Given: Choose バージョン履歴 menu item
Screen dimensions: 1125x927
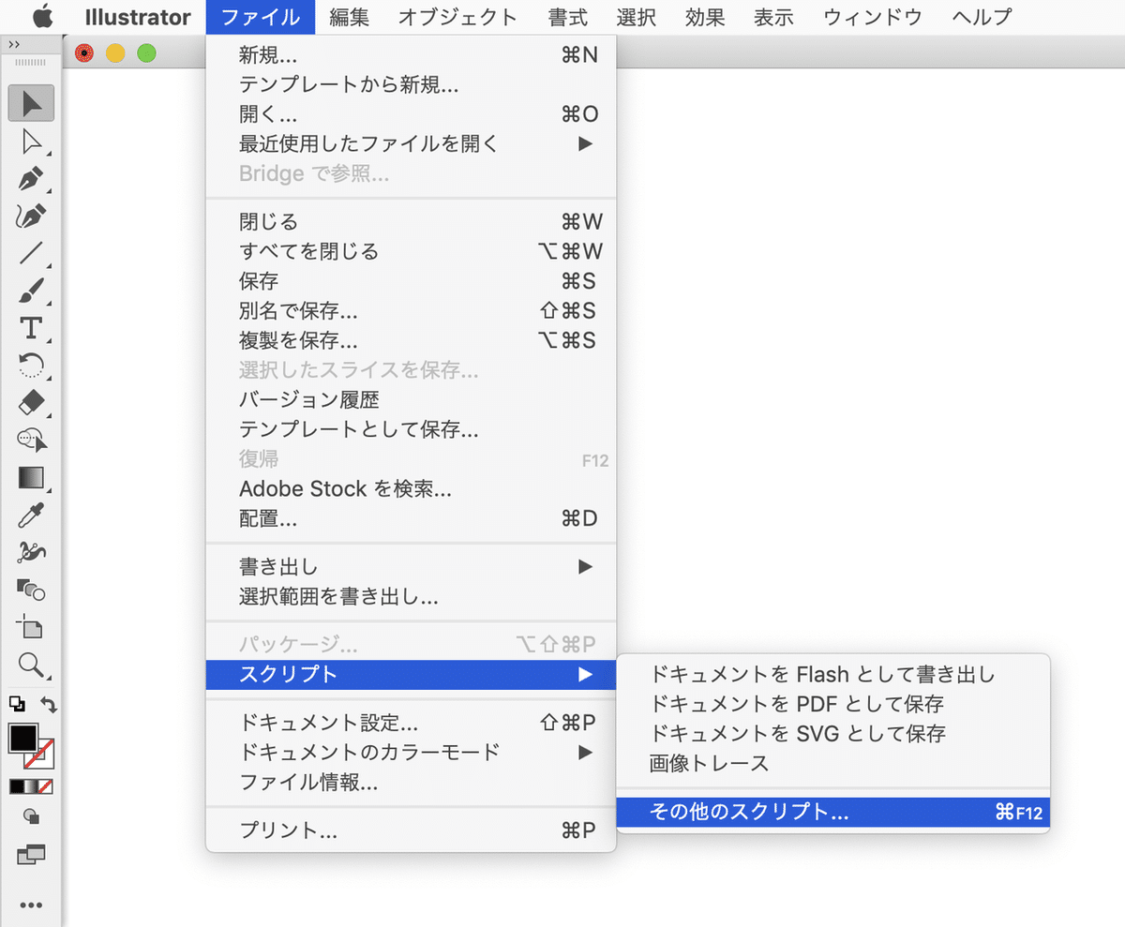Looking at the screenshot, I should [411, 399].
